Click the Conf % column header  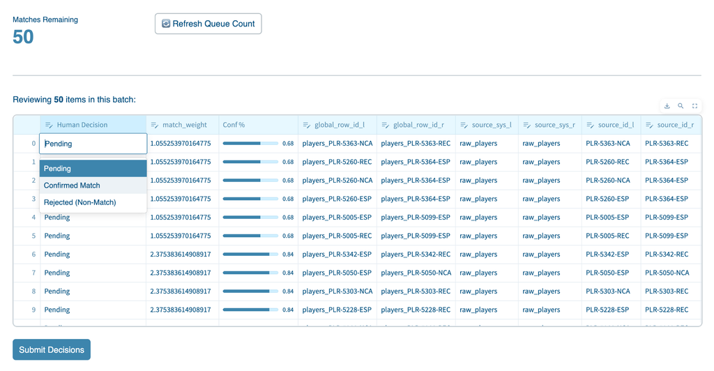[x=259, y=125]
